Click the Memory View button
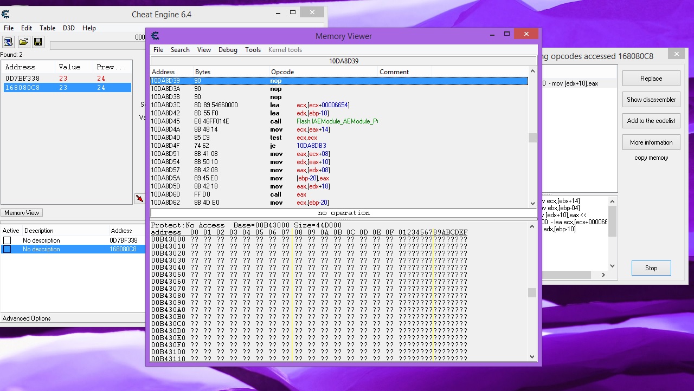 click(22, 213)
